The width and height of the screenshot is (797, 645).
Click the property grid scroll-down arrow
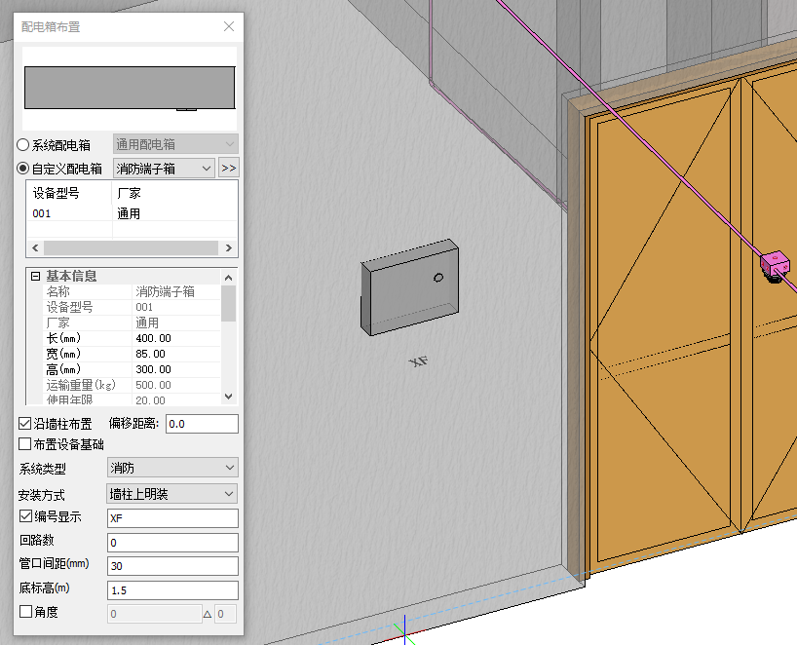229,397
